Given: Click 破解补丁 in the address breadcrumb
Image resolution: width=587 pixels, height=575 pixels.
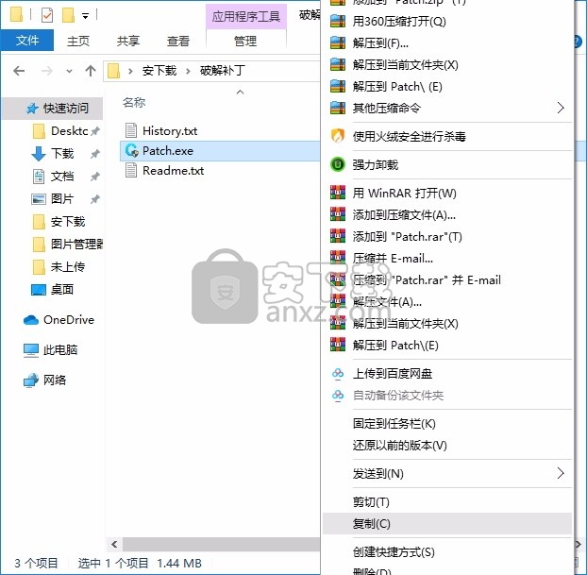Looking at the screenshot, I should point(223,71).
